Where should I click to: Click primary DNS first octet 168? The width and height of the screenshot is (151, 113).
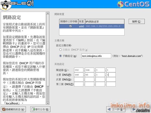click(78, 75)
